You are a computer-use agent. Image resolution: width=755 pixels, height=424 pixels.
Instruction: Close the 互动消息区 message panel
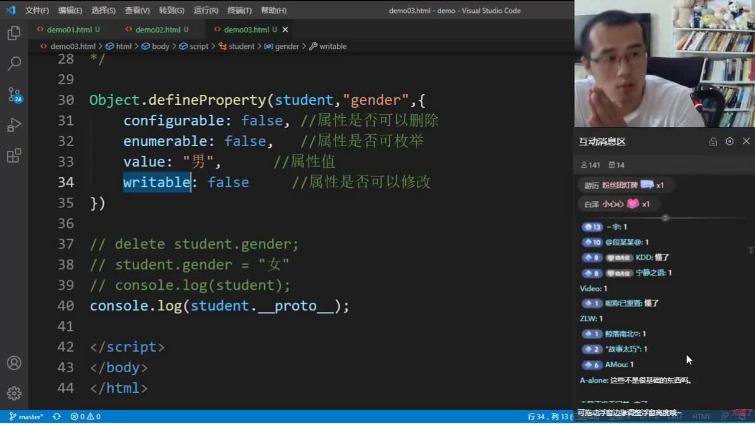[746, 141]
